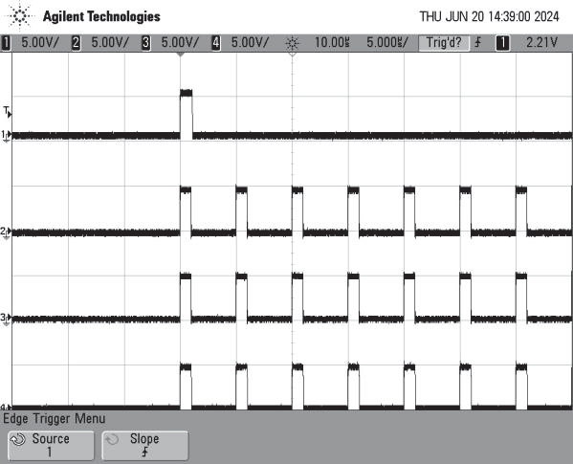Click channel 1 5.00V/ scale value
The width and height of the screenshot is (573, 464).
pos(40,43)
